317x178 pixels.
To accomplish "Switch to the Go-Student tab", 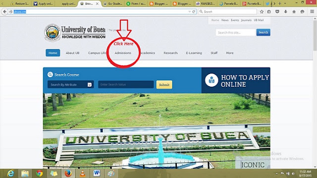I will [x=113, y=3].
